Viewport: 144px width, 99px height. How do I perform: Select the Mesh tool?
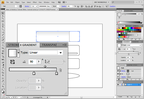coord(3,62)
